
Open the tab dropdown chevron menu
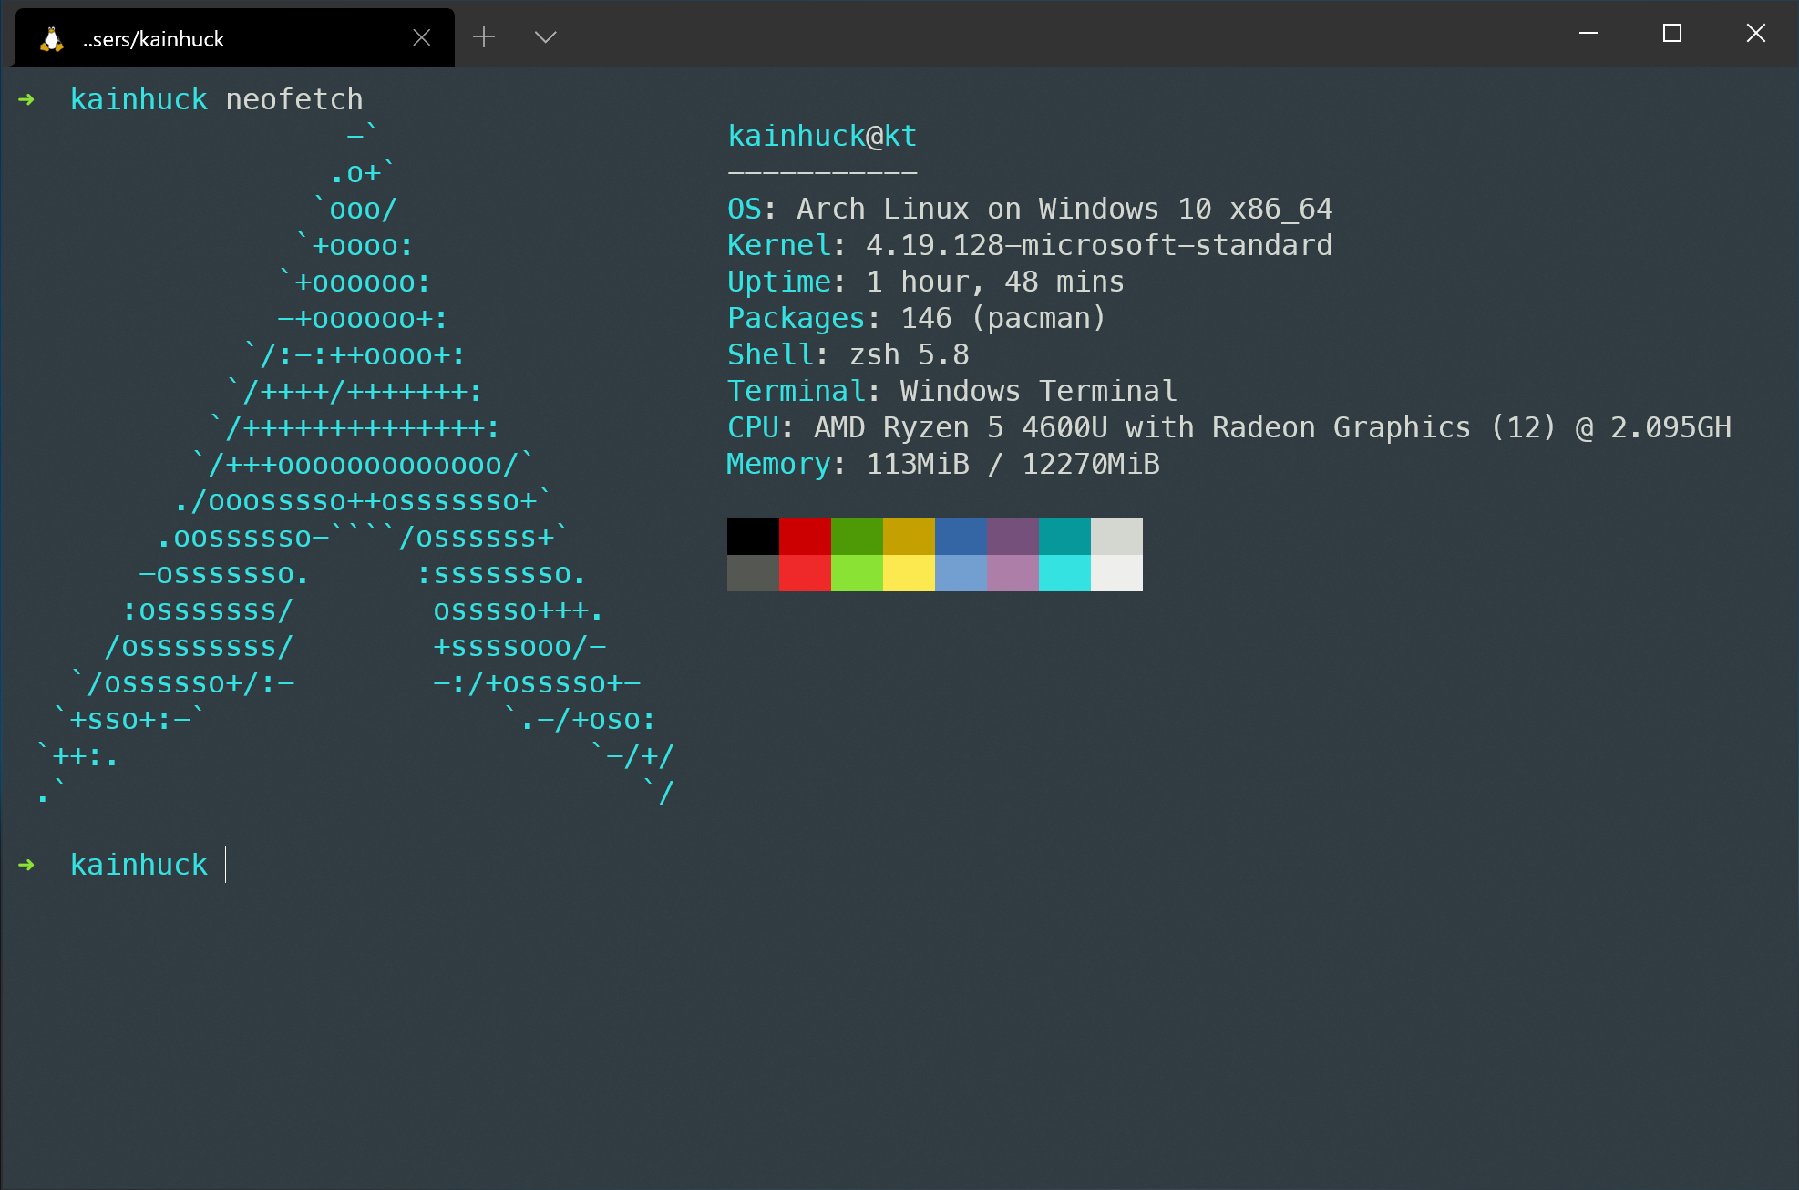[x=544, y=37]
